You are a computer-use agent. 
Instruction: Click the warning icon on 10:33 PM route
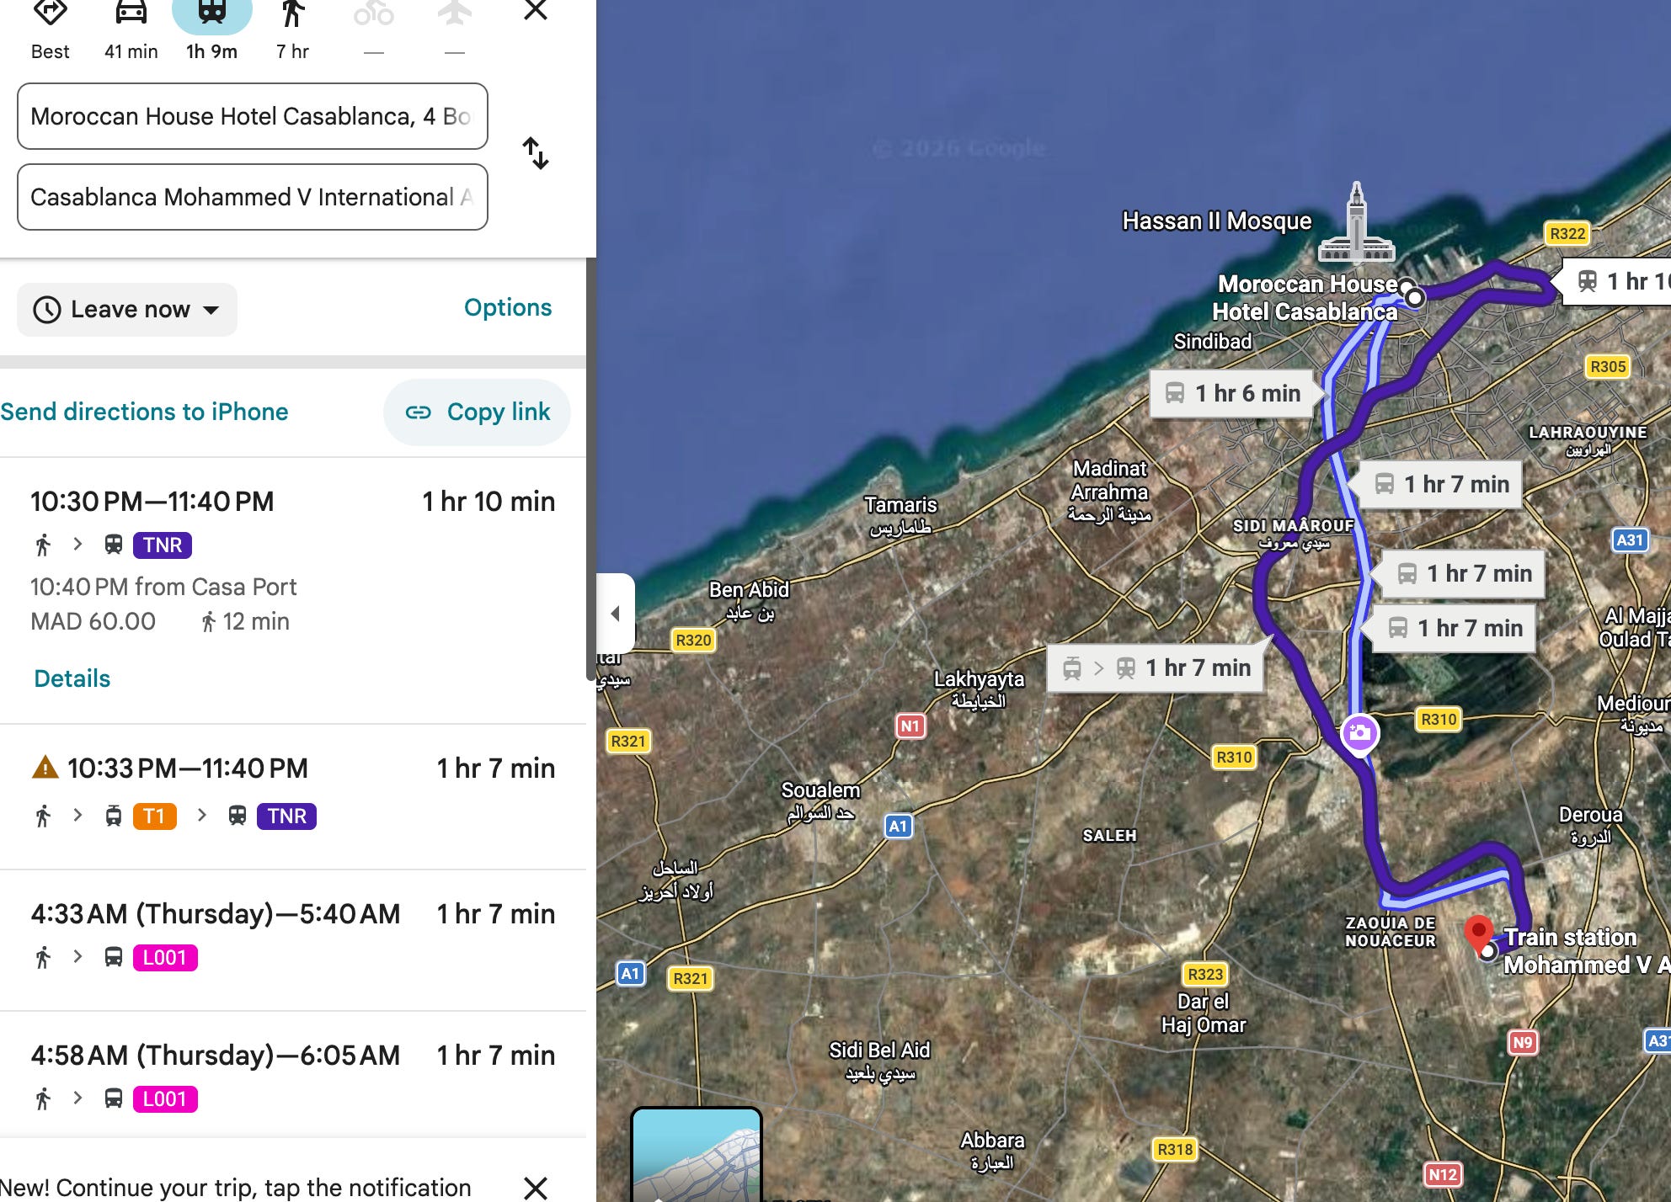tap(45, 768)
